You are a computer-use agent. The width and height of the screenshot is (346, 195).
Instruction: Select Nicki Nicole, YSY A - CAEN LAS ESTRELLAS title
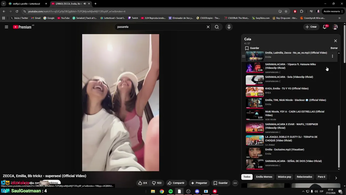(295, 113)
